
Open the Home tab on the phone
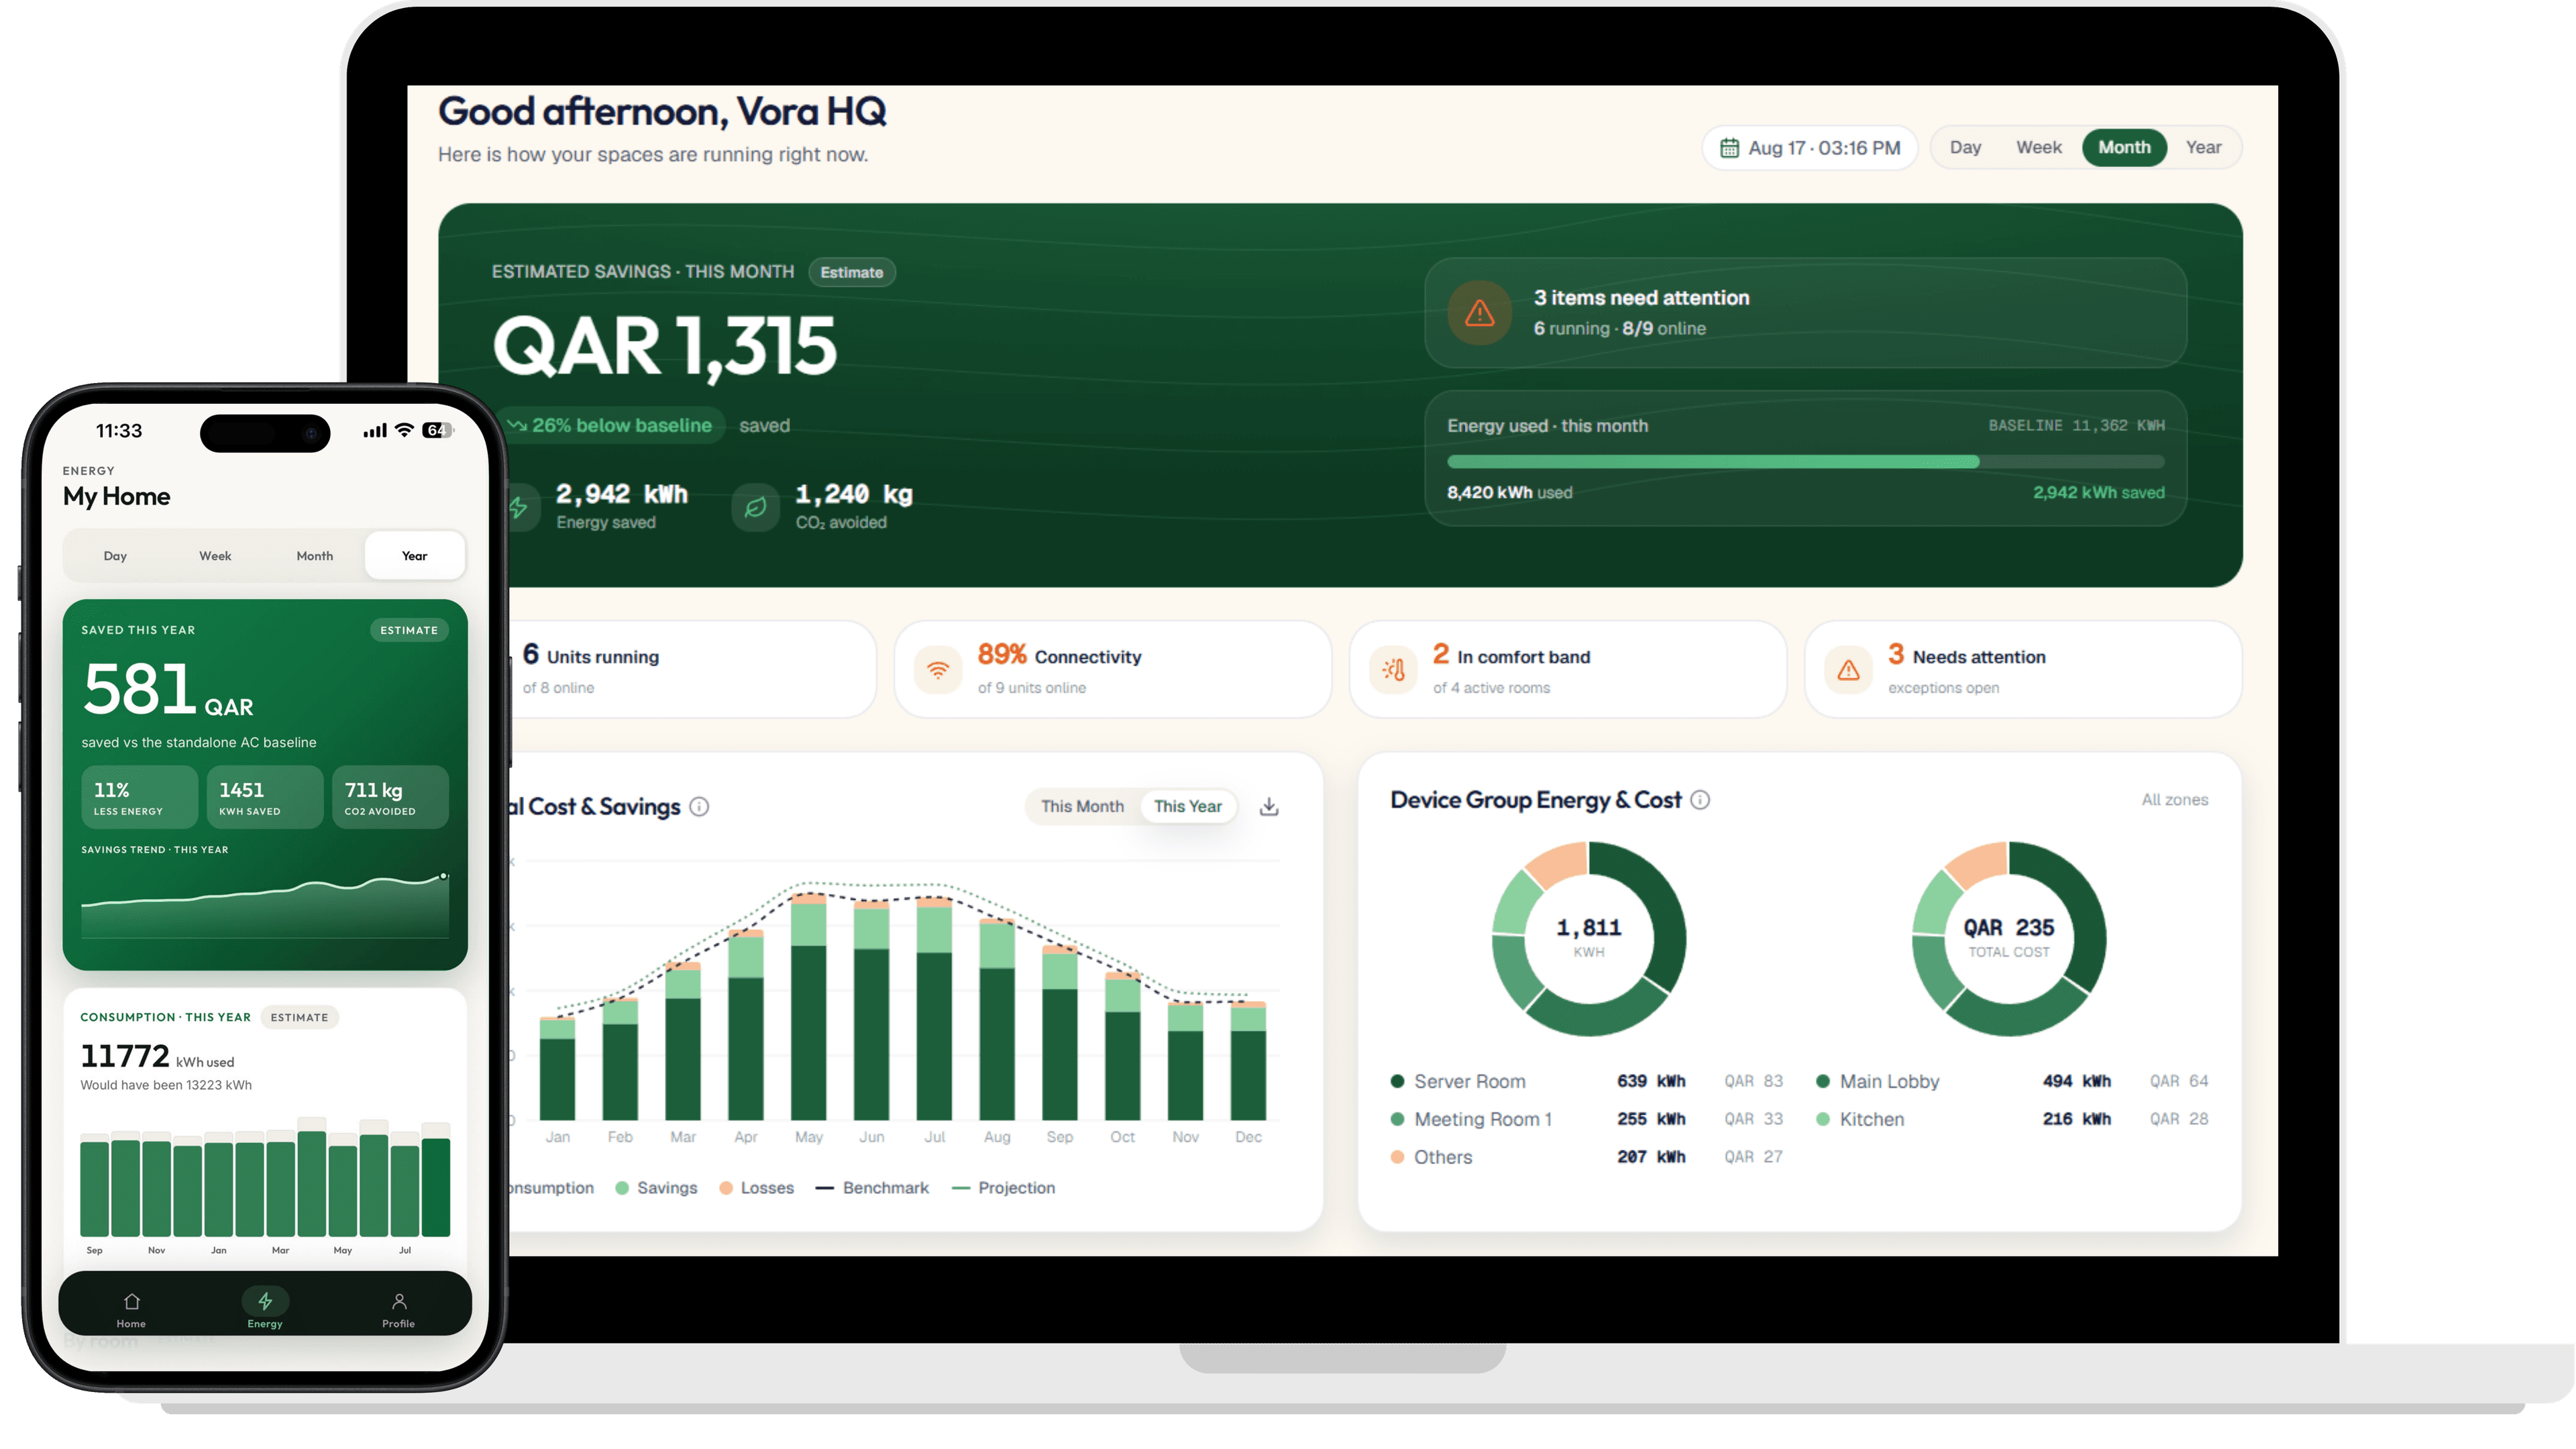(x=131, y=1309)
